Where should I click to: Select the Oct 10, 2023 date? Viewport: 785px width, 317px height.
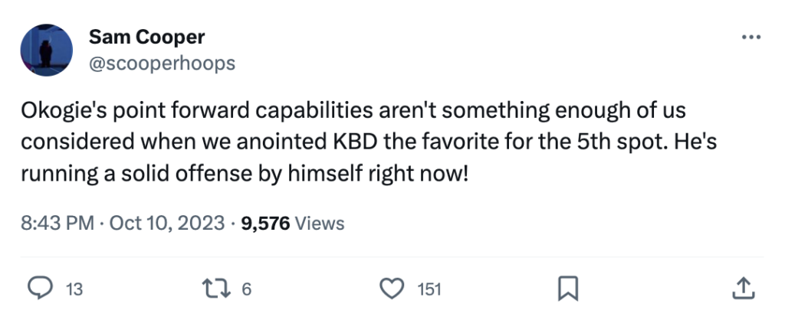(166, 223)
